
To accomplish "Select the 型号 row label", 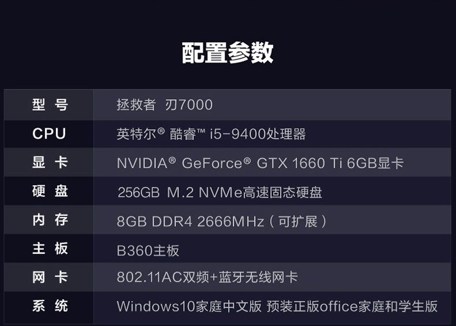I will [50, 104].
